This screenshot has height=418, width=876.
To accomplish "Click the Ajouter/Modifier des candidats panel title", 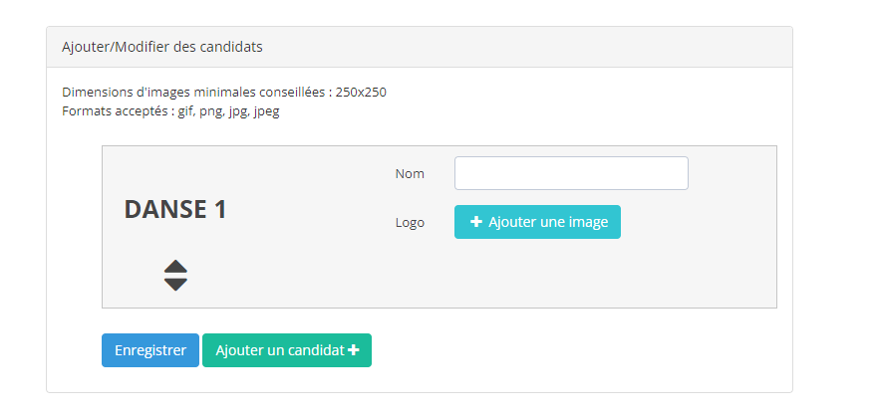I will point(162,47).
